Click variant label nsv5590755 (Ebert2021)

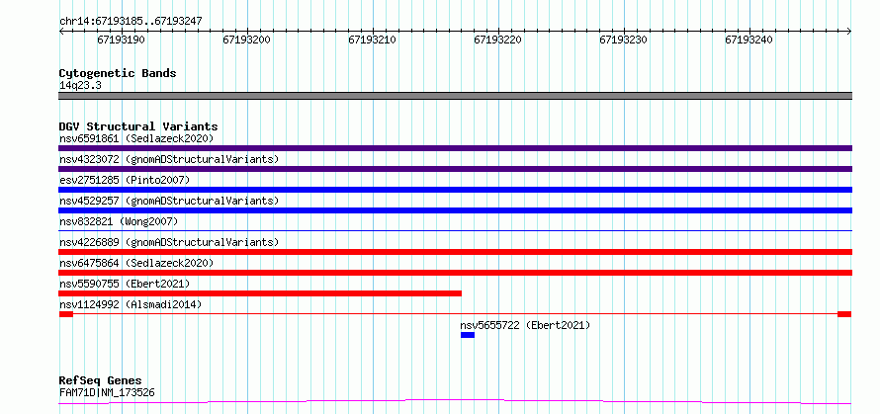tap(125, 284)
